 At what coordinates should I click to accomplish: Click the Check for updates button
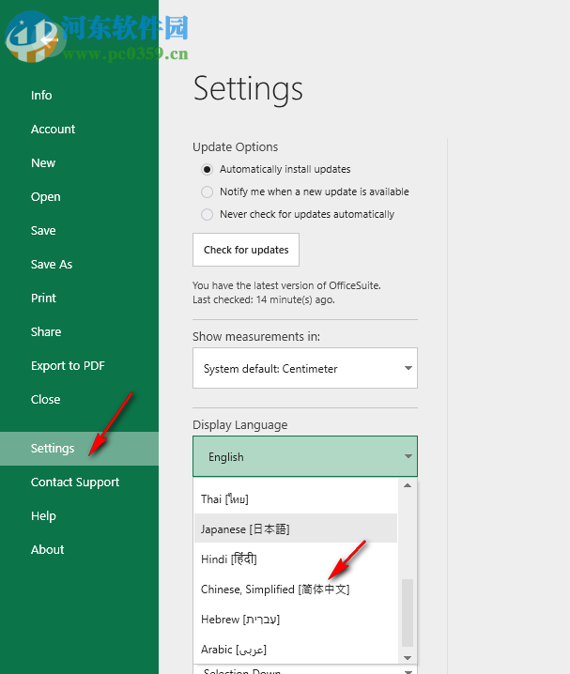(x=246, y=250)
